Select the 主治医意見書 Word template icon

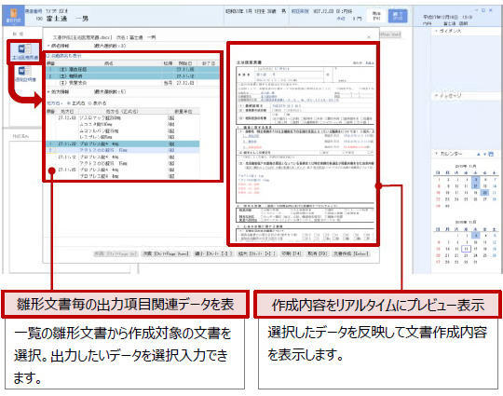[24, 52]
